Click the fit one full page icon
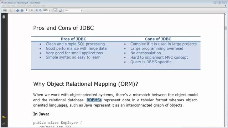 (60, 10)
